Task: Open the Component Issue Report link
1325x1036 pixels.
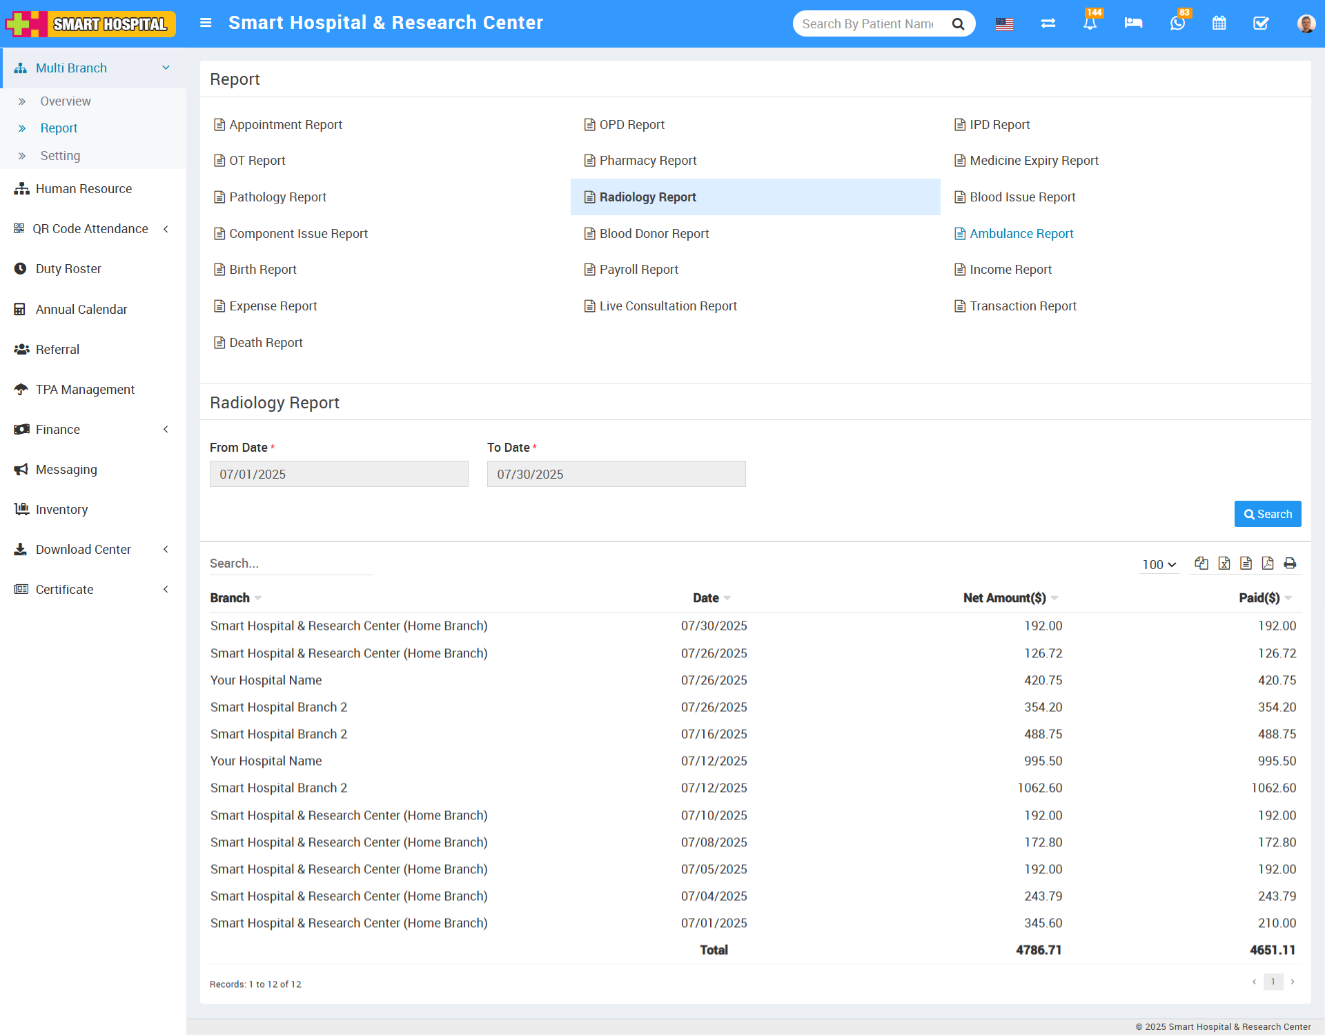Action: [291, 234]
